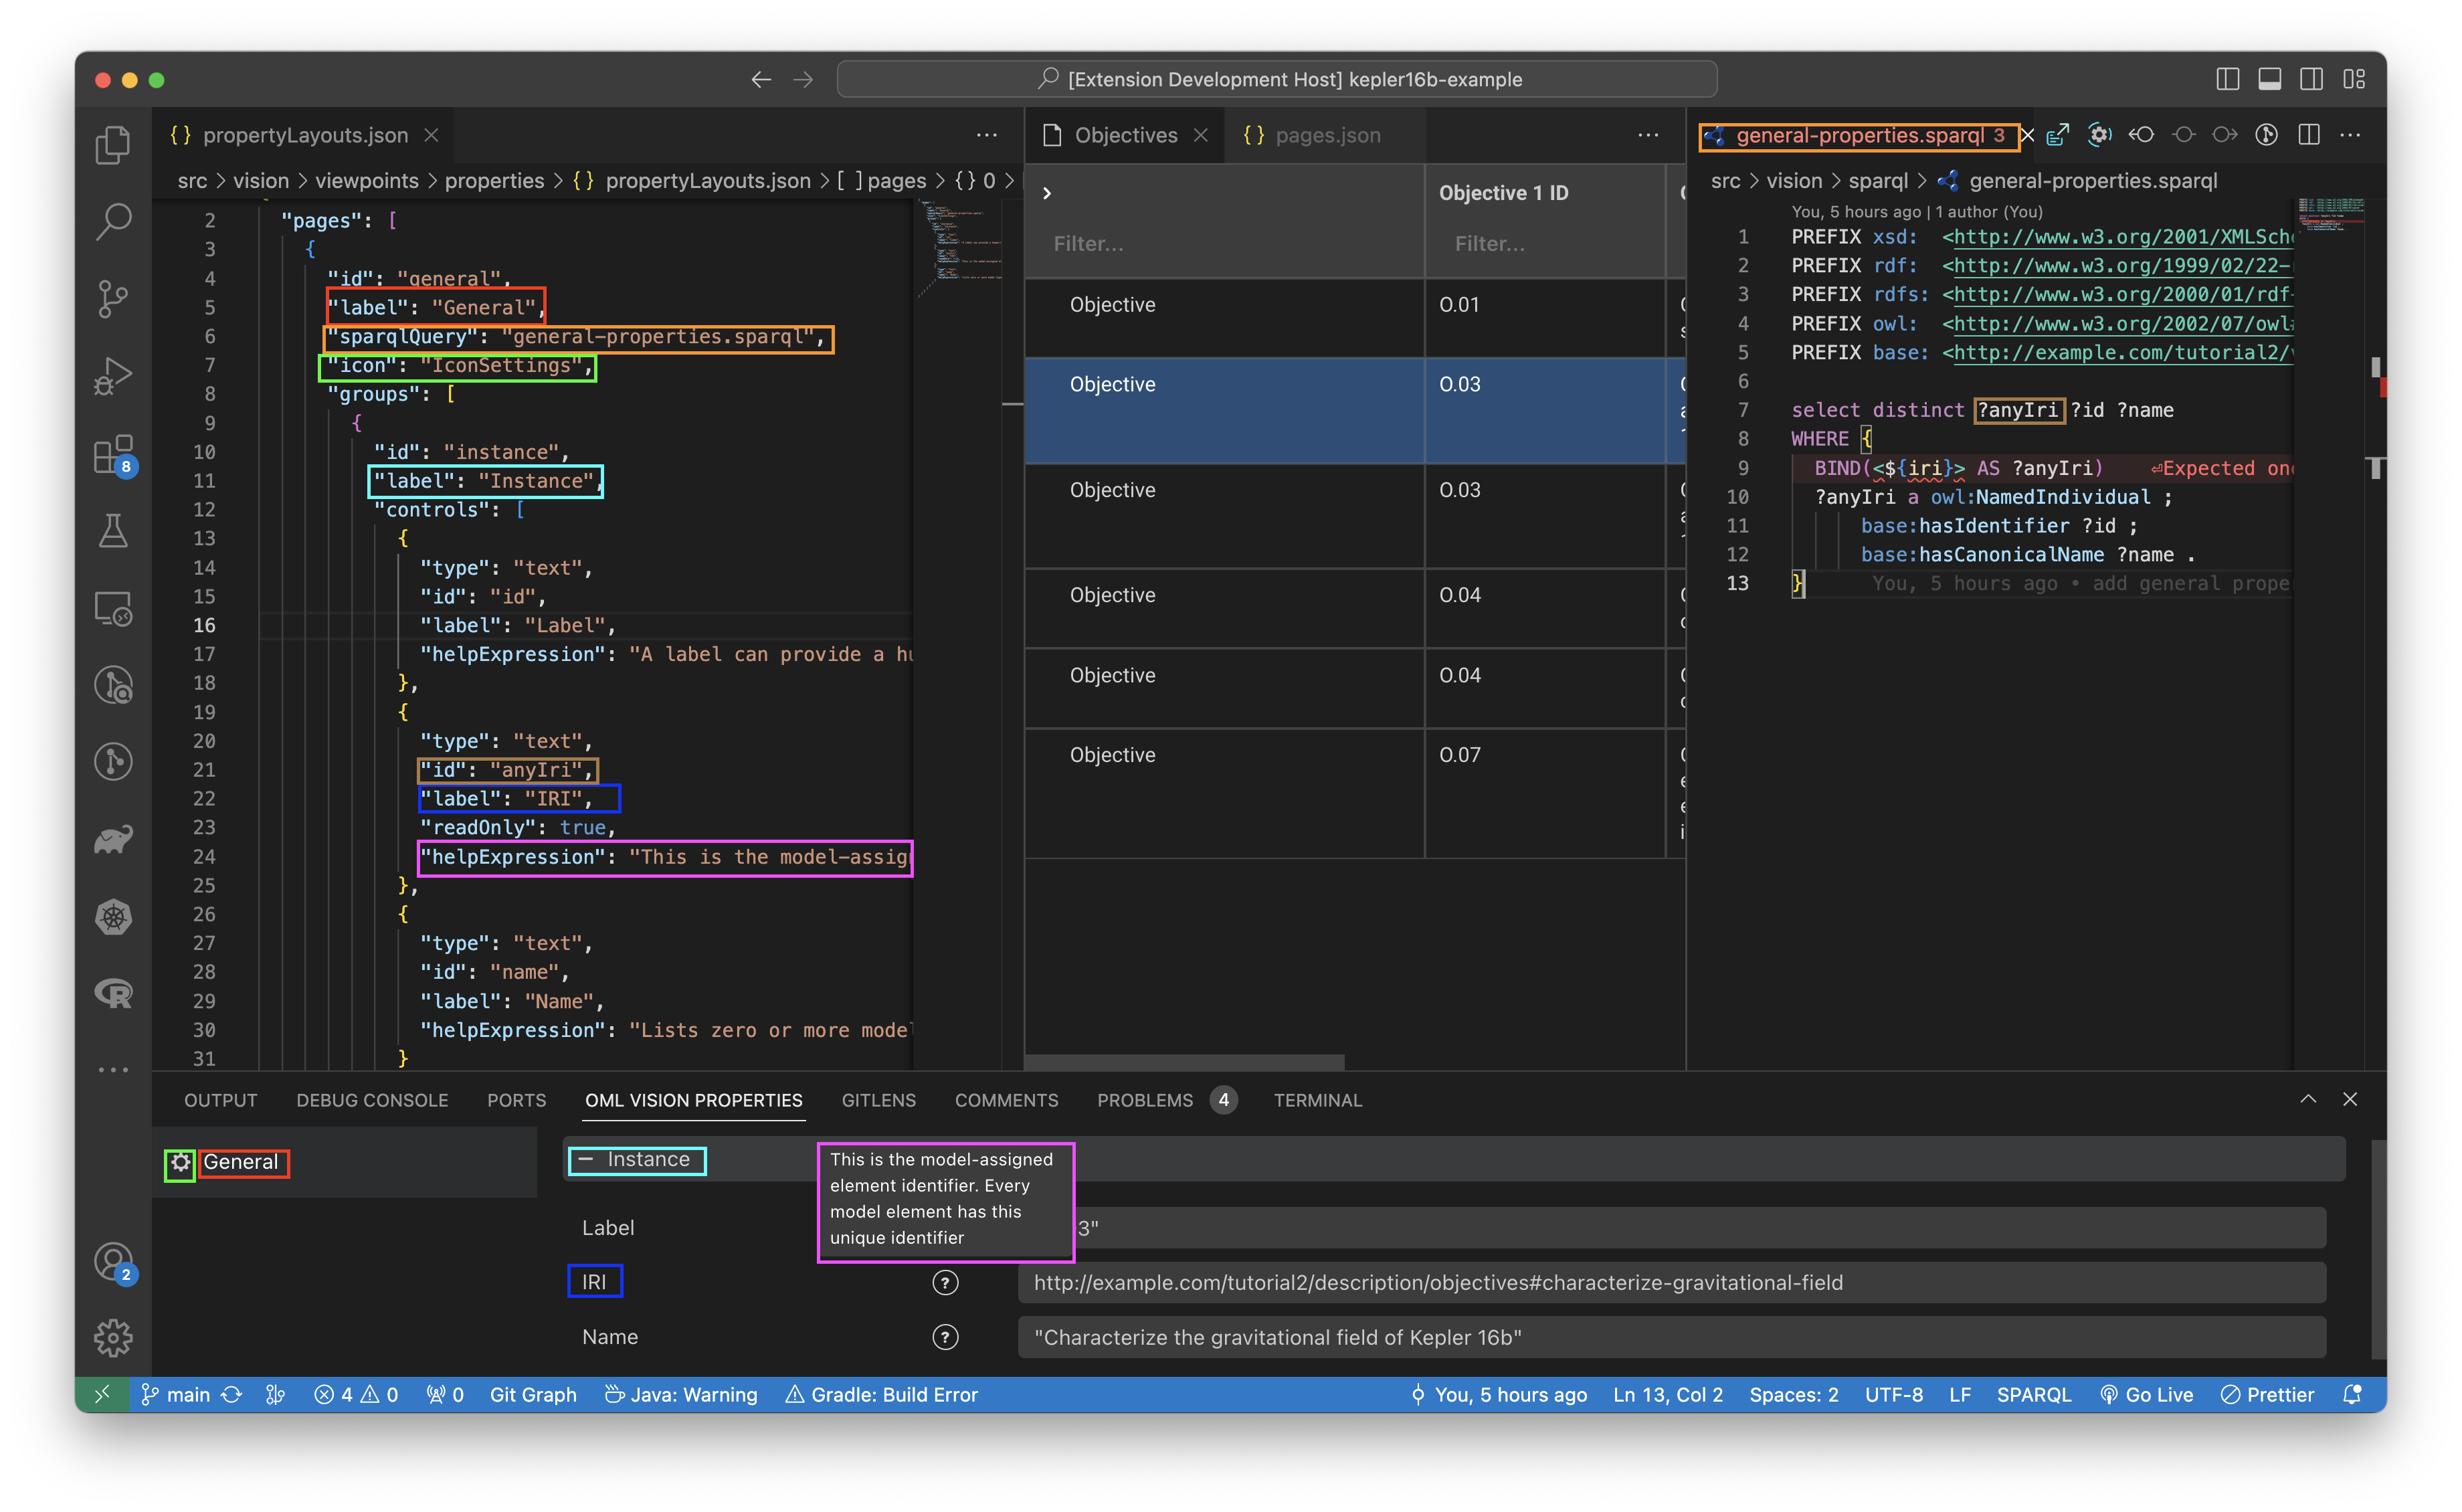Viewport: 2462px width, 1512px height.
Task: Toggle the primary side bar
Action: [x=2227, y=79]
